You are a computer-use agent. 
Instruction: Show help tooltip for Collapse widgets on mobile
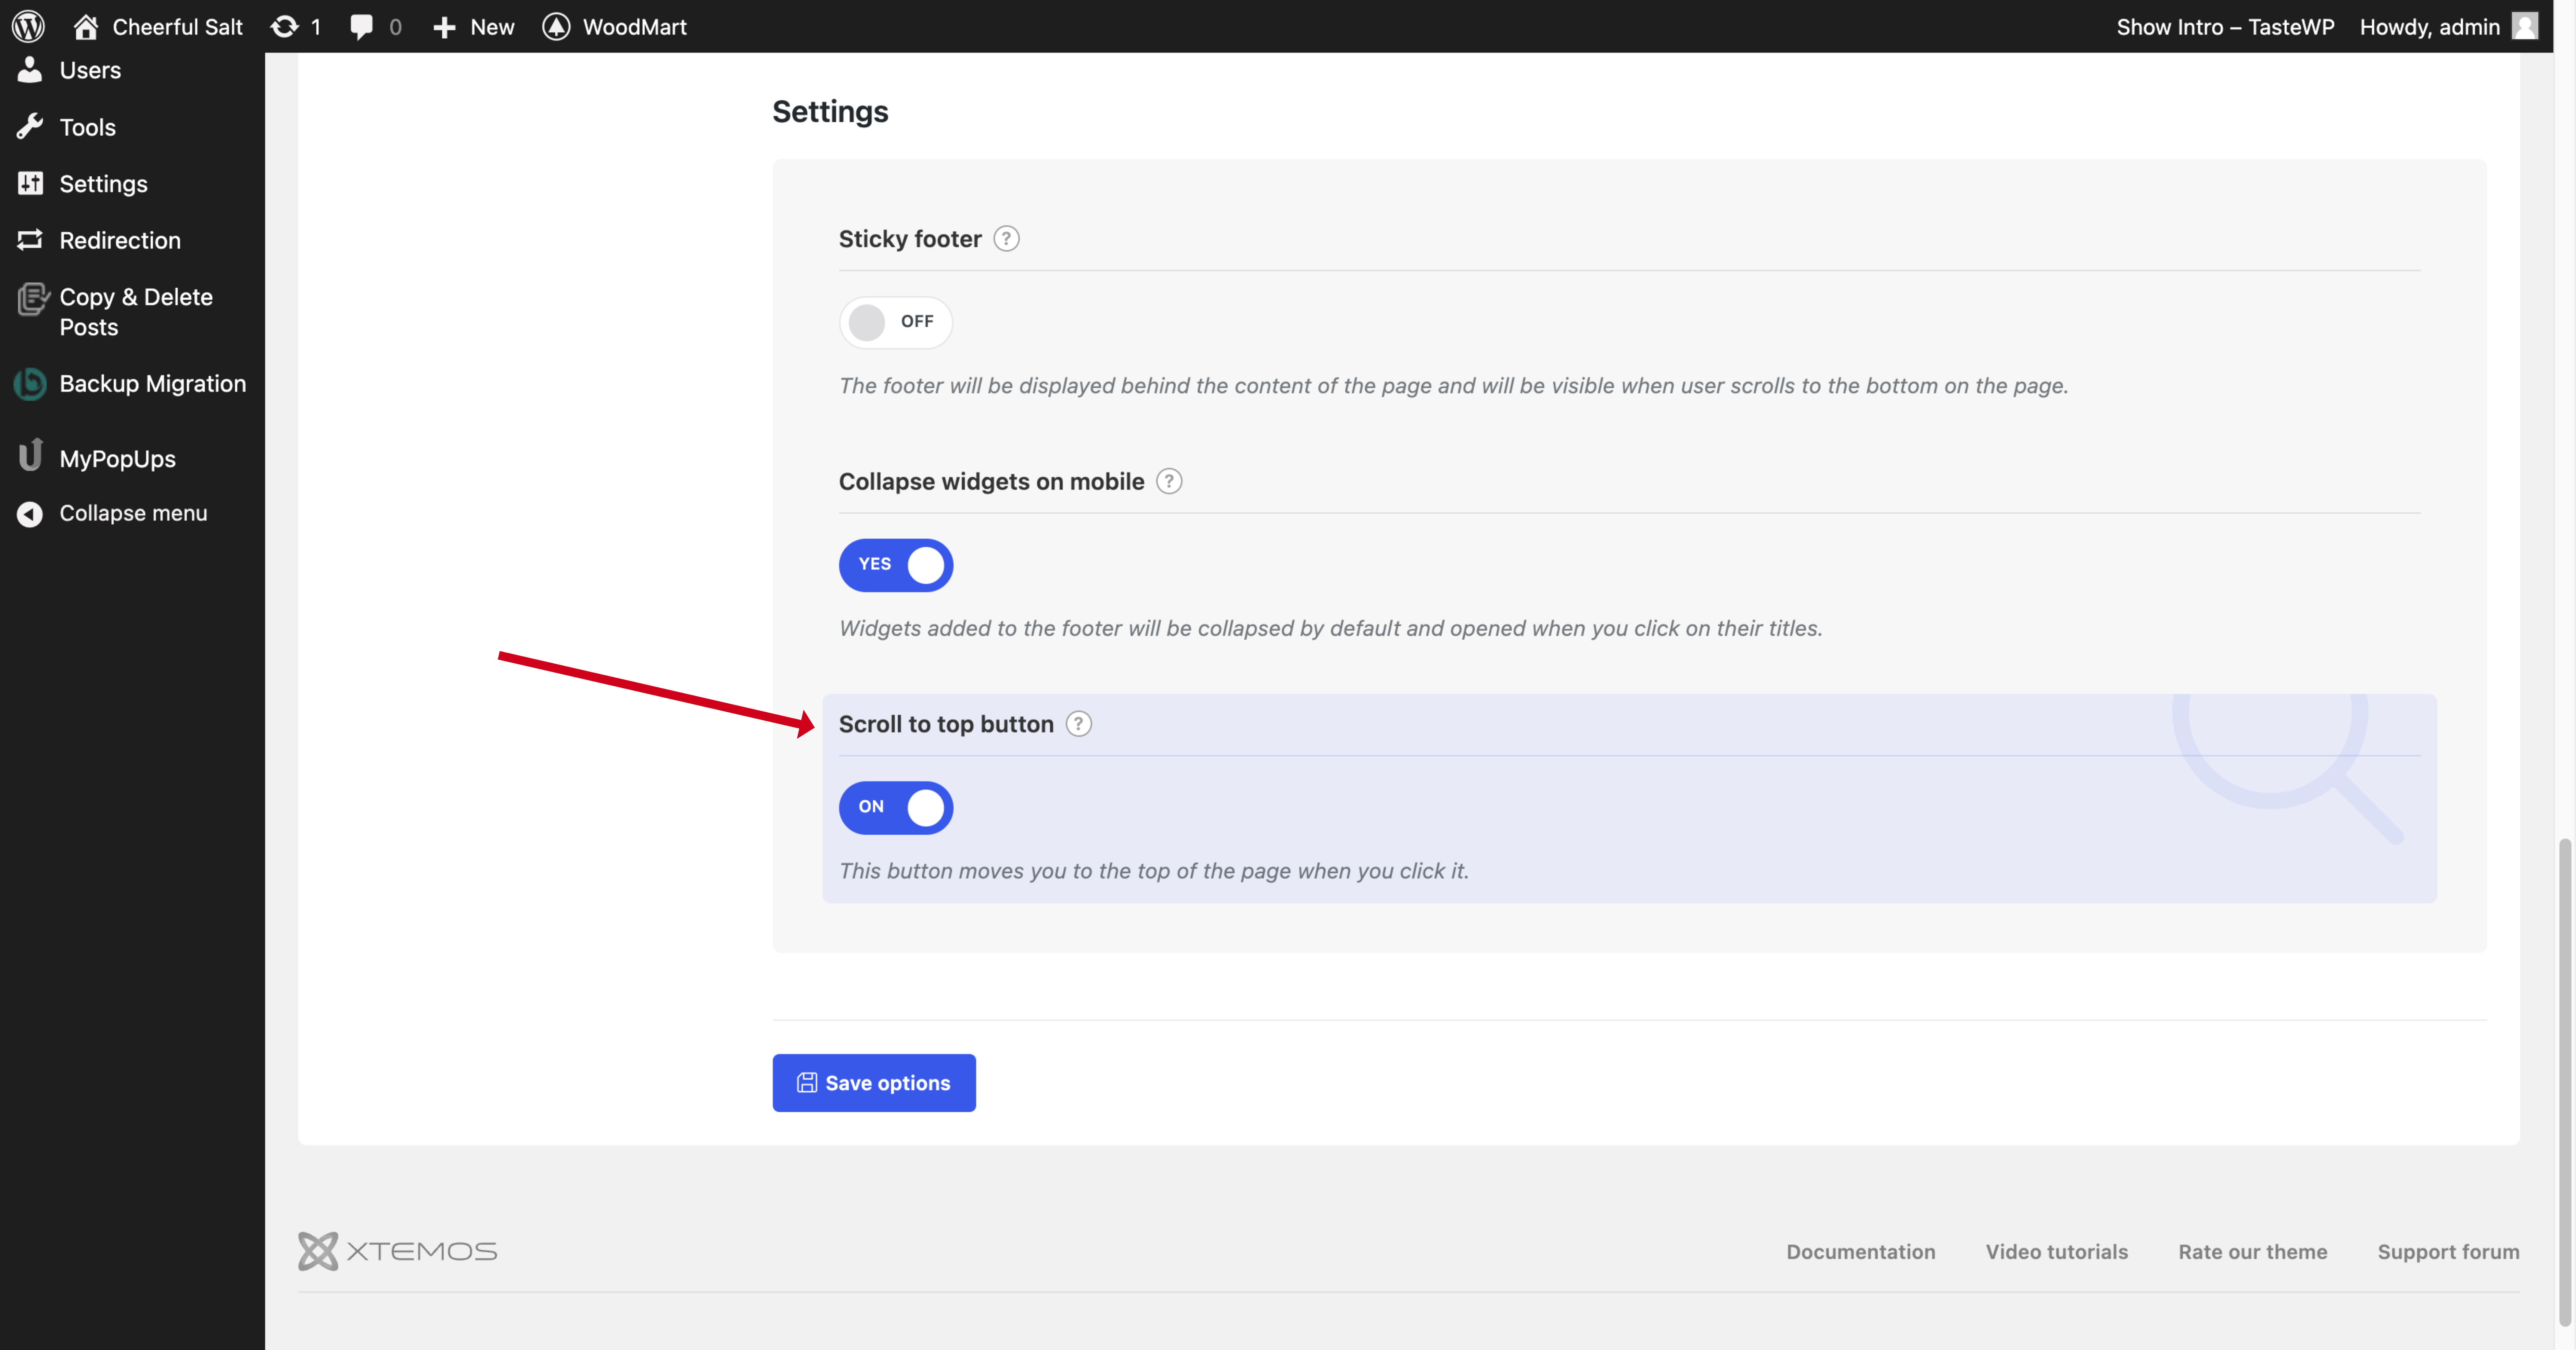click(1169, 482)
